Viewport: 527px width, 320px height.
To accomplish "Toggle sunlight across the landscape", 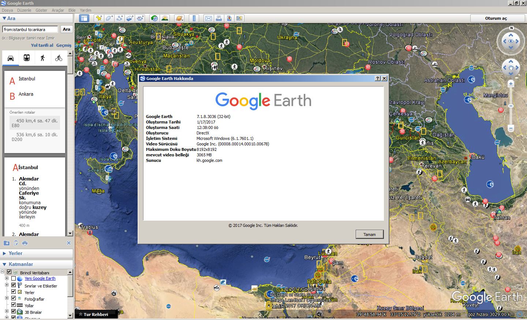I will point(165,18).
